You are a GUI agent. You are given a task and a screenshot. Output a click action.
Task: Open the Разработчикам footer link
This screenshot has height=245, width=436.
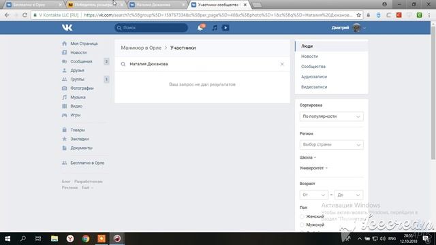click(89, 182)
